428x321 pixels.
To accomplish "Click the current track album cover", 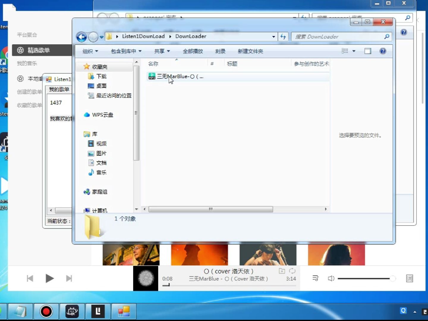I will tap(146, 278).
